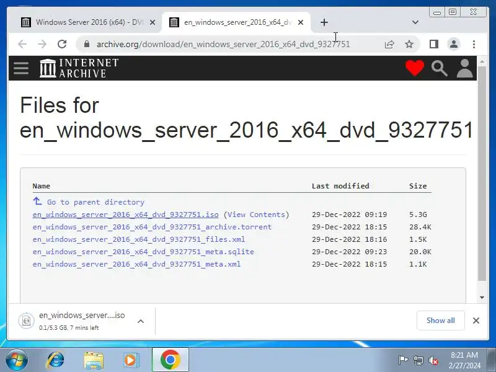Viewport: 496px width, 372px height.
Task: Select the en_windows_server_2016_x64_dv tab
Action: click(x=236, y=22)
